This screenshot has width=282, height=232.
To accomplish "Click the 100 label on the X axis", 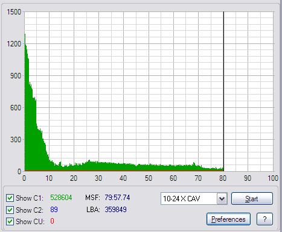I will point(273,178).
